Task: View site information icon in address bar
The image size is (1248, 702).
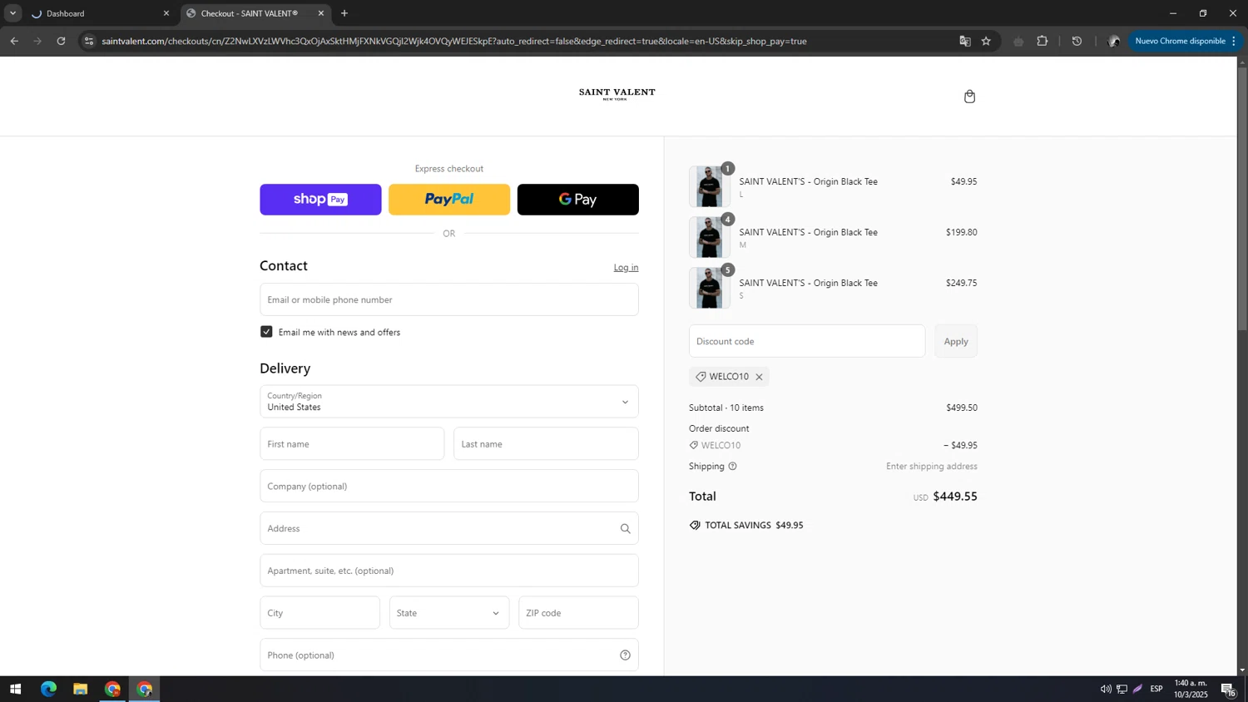Action: tap(89, 41)
